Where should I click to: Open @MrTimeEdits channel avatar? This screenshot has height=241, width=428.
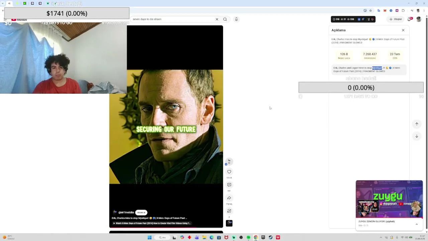115,213
